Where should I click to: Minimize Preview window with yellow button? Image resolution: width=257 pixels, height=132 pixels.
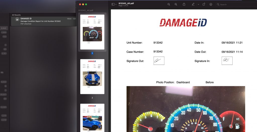tap(83, 5)
